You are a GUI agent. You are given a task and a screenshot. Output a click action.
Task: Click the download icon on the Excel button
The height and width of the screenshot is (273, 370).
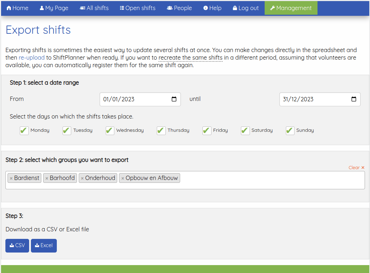(37, 245)
